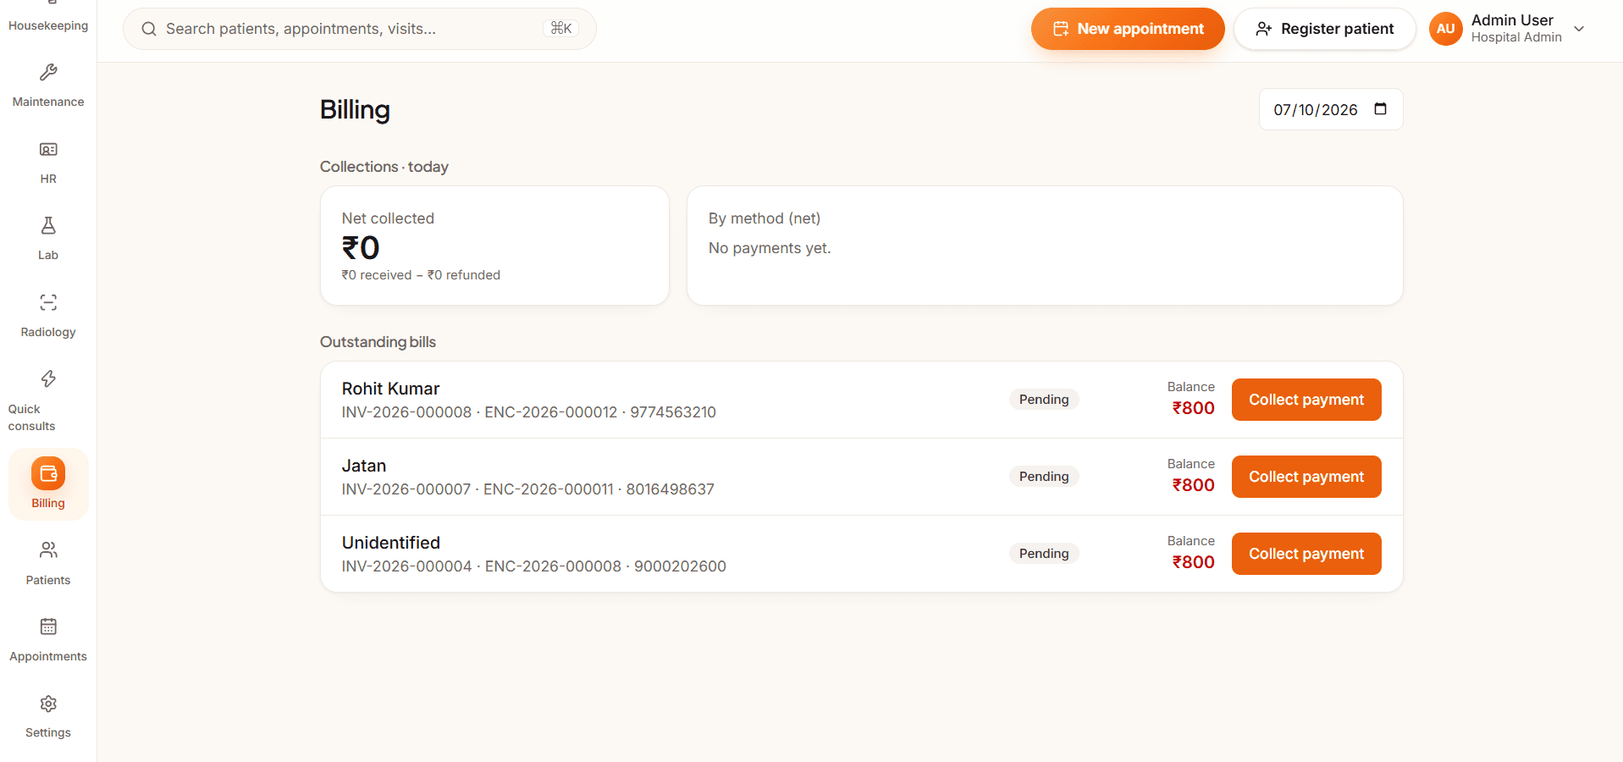Click invoice line INV-2026-000008
Image resolution: width=1623 pixels, height=762 pixels.
pos(529,412)
